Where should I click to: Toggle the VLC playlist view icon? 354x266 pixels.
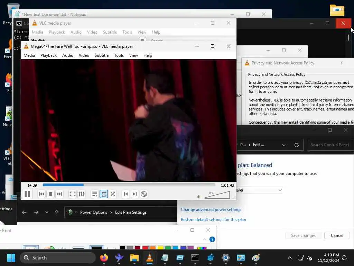tap(95, 194)
